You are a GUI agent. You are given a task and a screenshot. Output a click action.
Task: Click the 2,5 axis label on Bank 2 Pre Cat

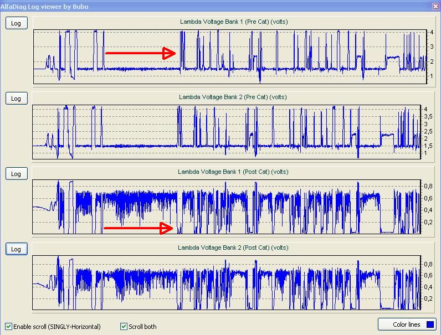[428, 131]
